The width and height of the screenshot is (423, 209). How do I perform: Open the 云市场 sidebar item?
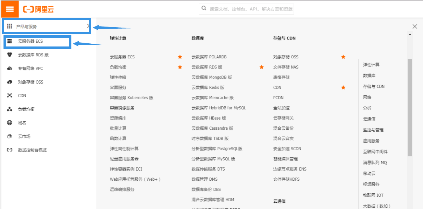click(24, 137)
